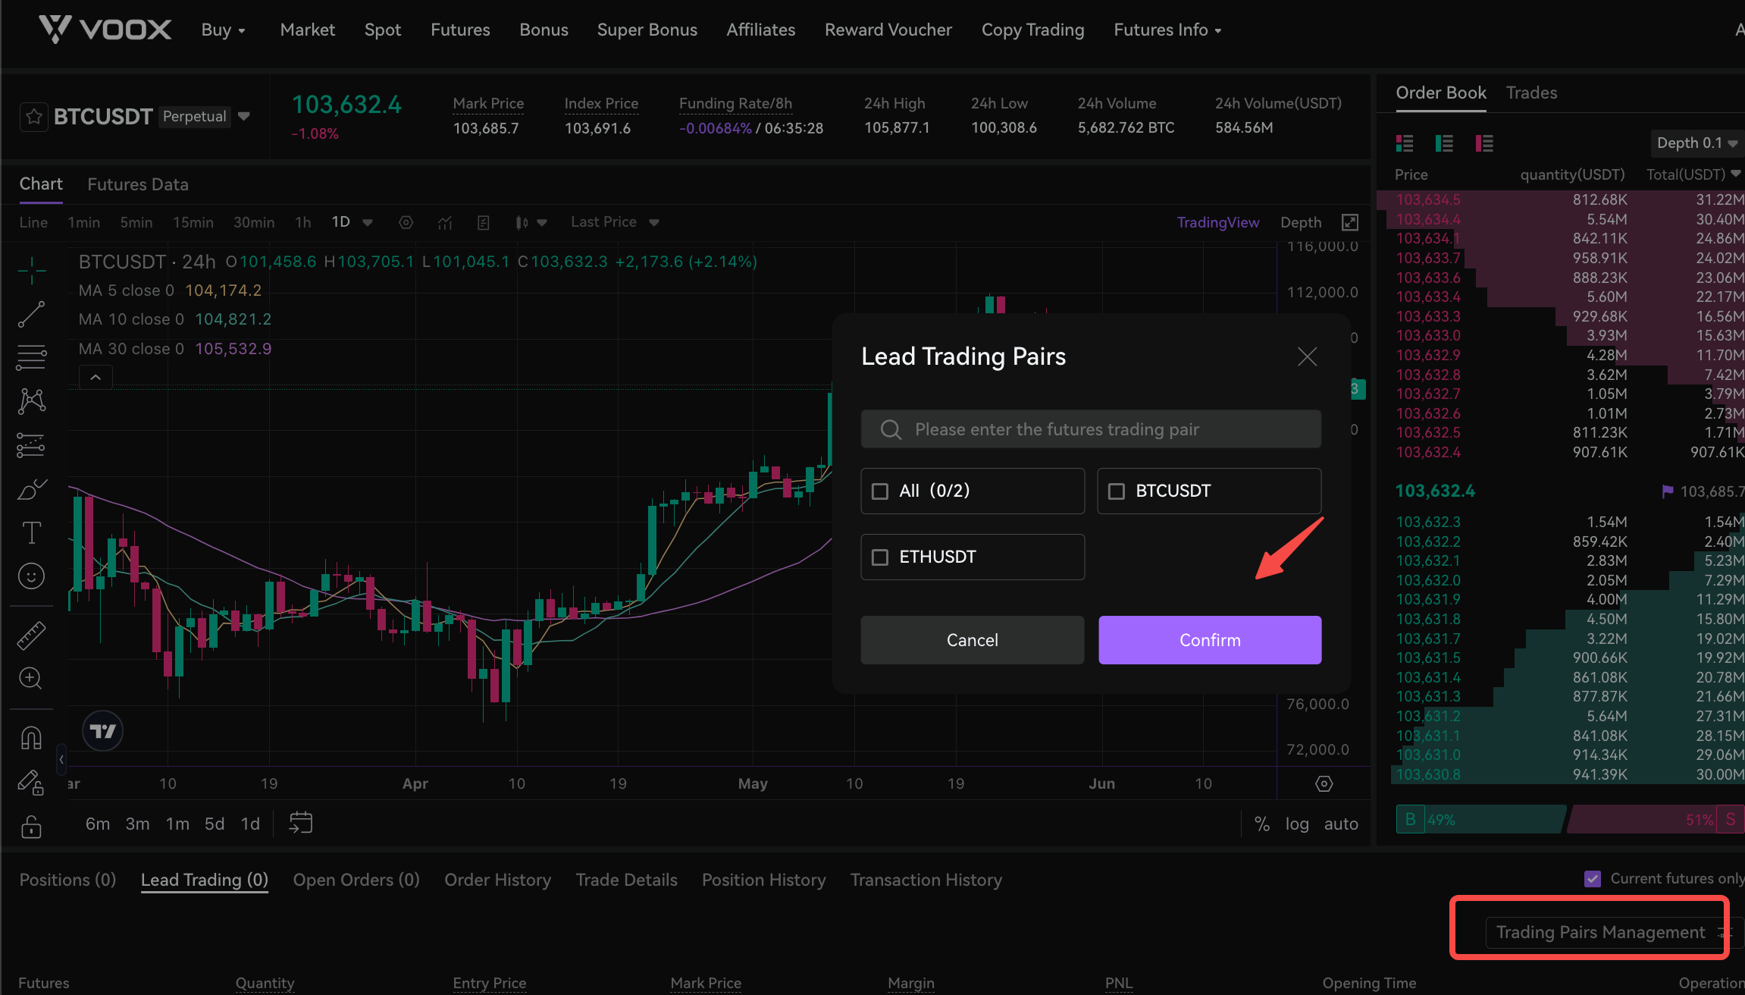Collapse the drawing toolbar side arrow
The height and width of the screenshot is (995, 1745).
(x=61, y=759)
